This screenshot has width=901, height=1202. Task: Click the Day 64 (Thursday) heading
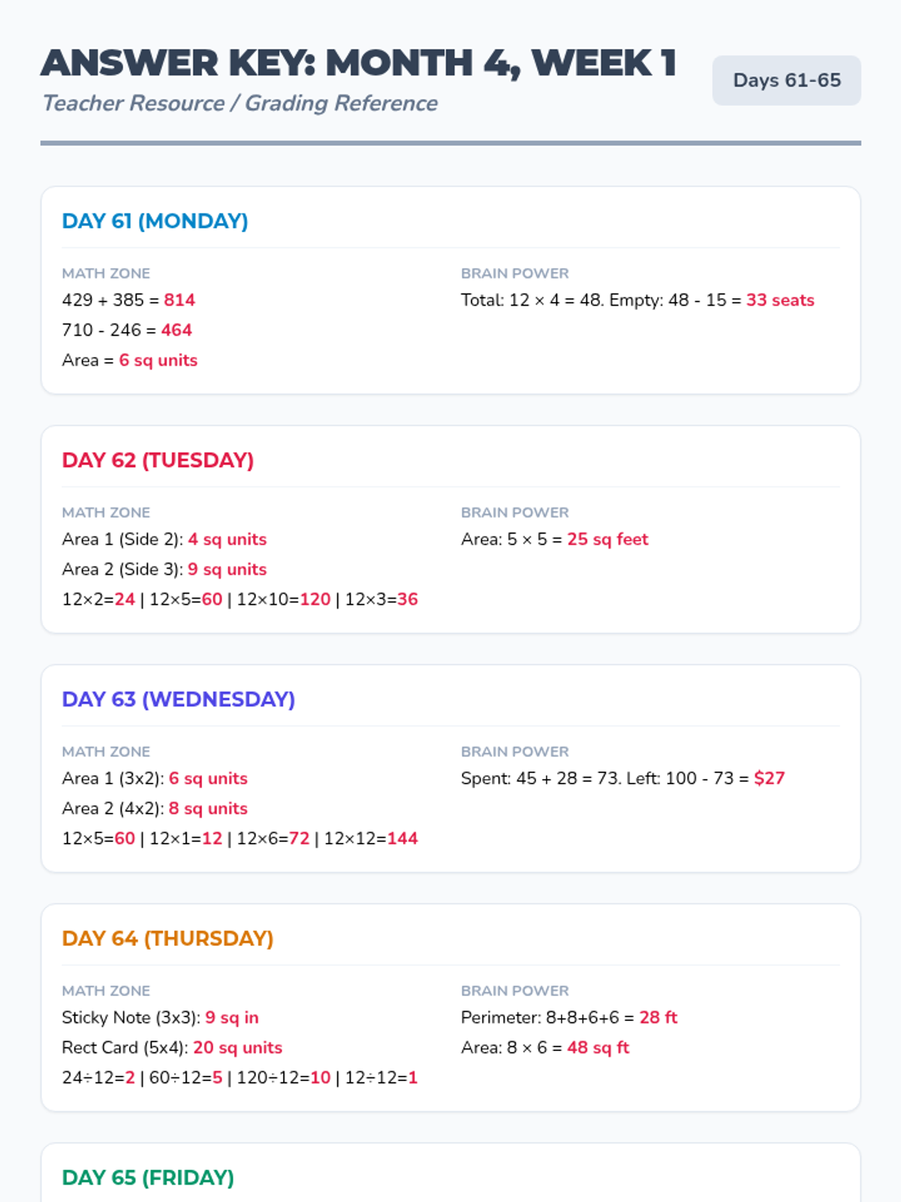(167, 938)
